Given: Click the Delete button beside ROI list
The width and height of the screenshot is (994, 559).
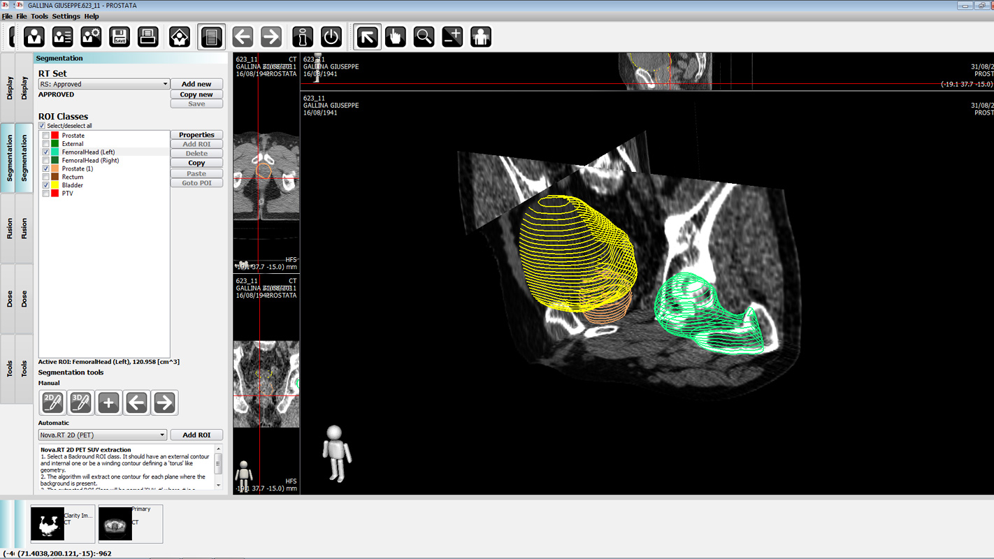Looking at the screenshot, I should (x=196, y=153).
